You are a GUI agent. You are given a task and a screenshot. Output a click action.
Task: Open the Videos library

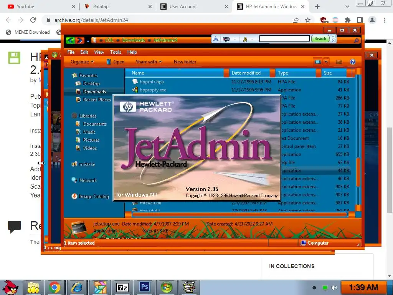click(86, 148)
